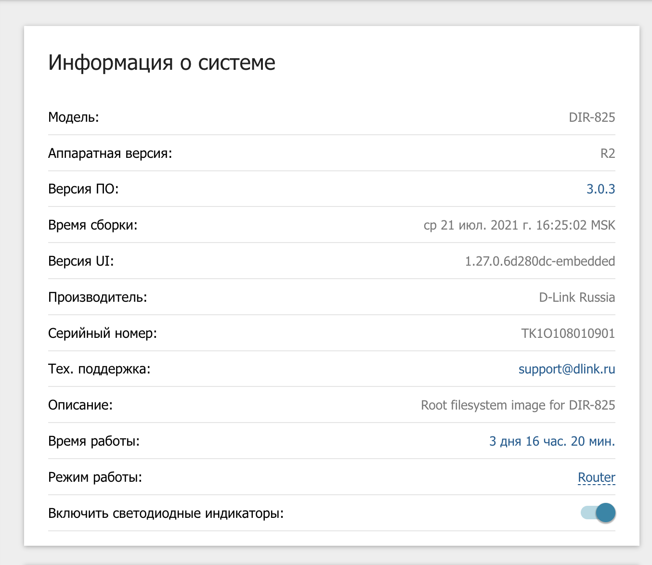Viewport: 652px width, 565px height.
Task: Click the Версия ПО label
Action: [83, 189]
